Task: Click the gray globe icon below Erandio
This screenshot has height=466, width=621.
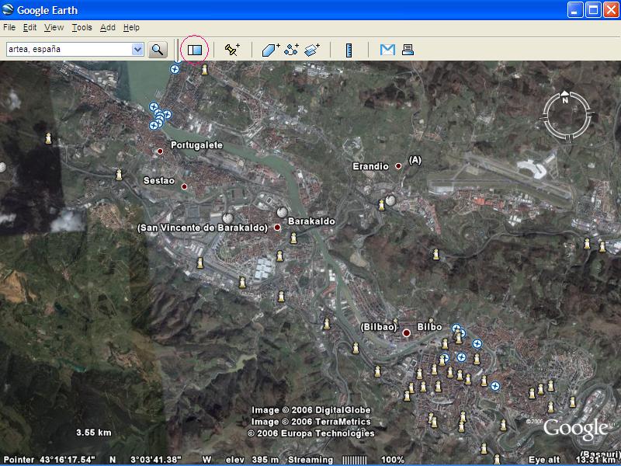Action: coord(391,200)
